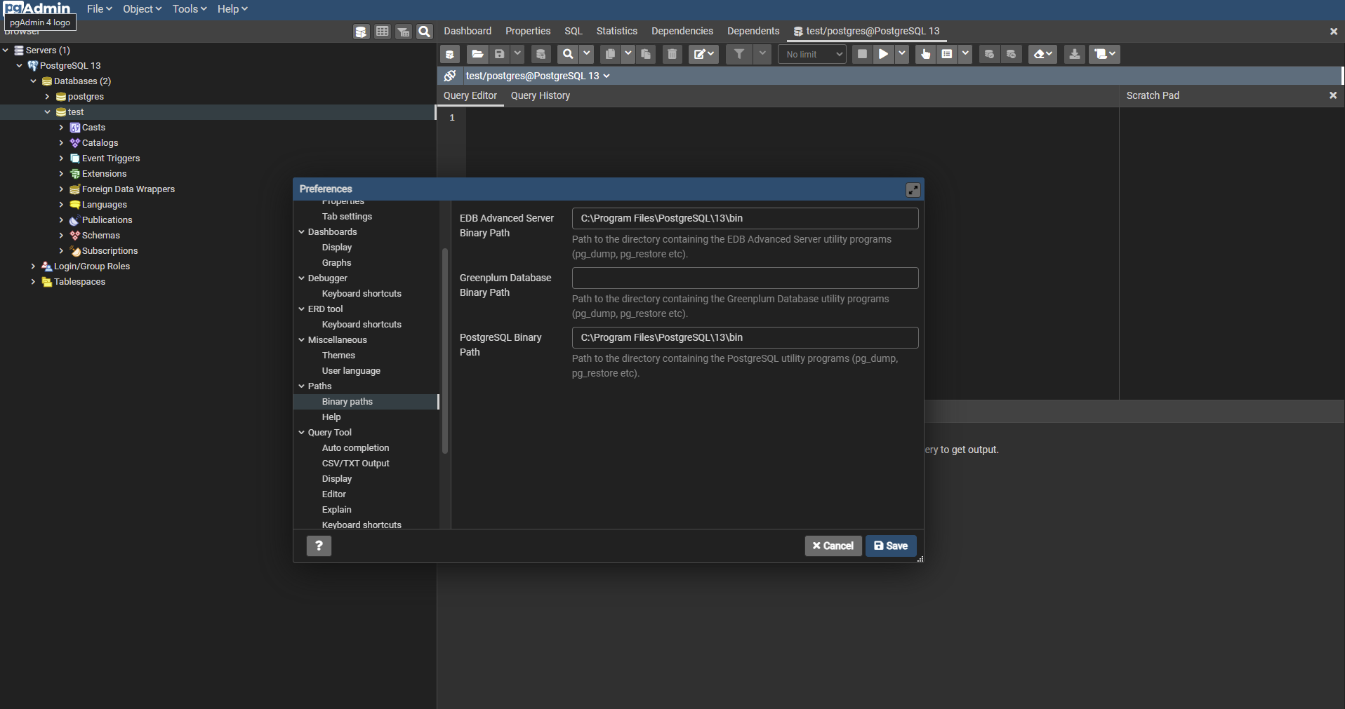The height and width of the screenshot is (709, 1345).
Task: Click the Copy icon in query toolbar
Action: pyautogui.click(x=611, y=54)
